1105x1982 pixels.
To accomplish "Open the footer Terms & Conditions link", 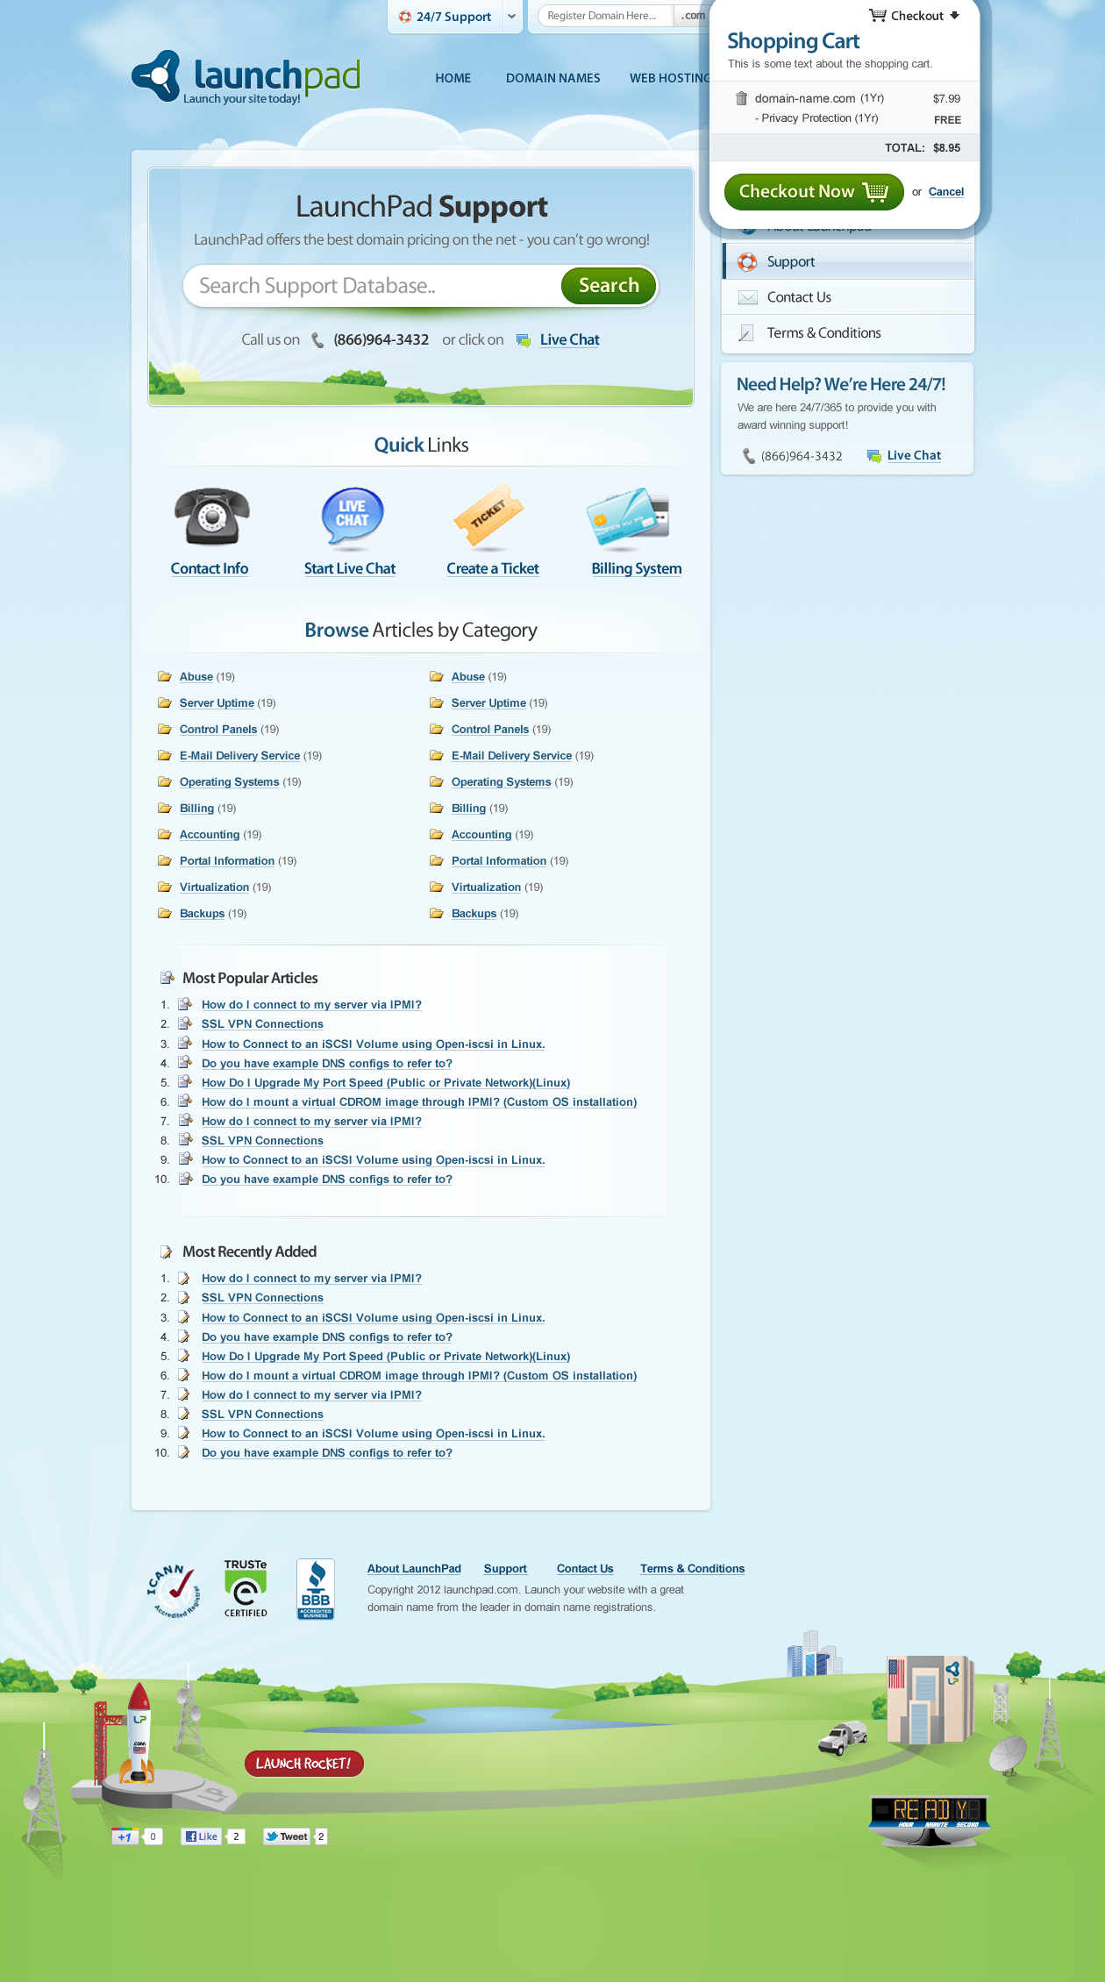I will pos(692,1569).
